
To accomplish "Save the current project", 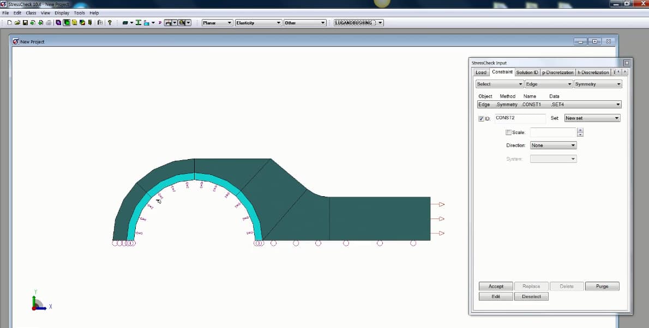I will tap(25, 22).
